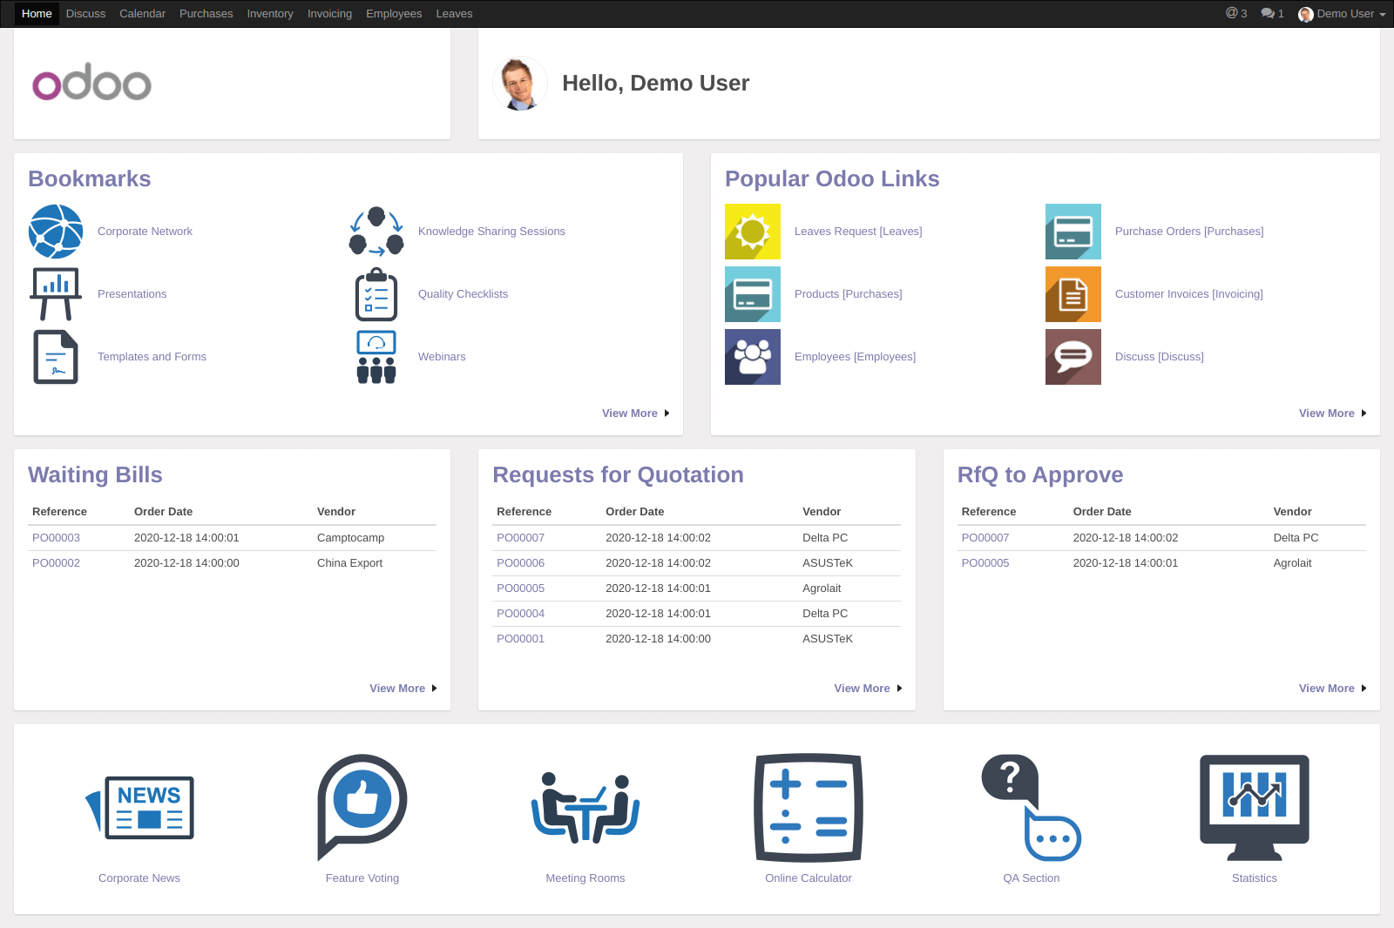Select the Quality Checklists clipboard icon
Viewport: 1394px width, 928px height.
tap(376, 293)
